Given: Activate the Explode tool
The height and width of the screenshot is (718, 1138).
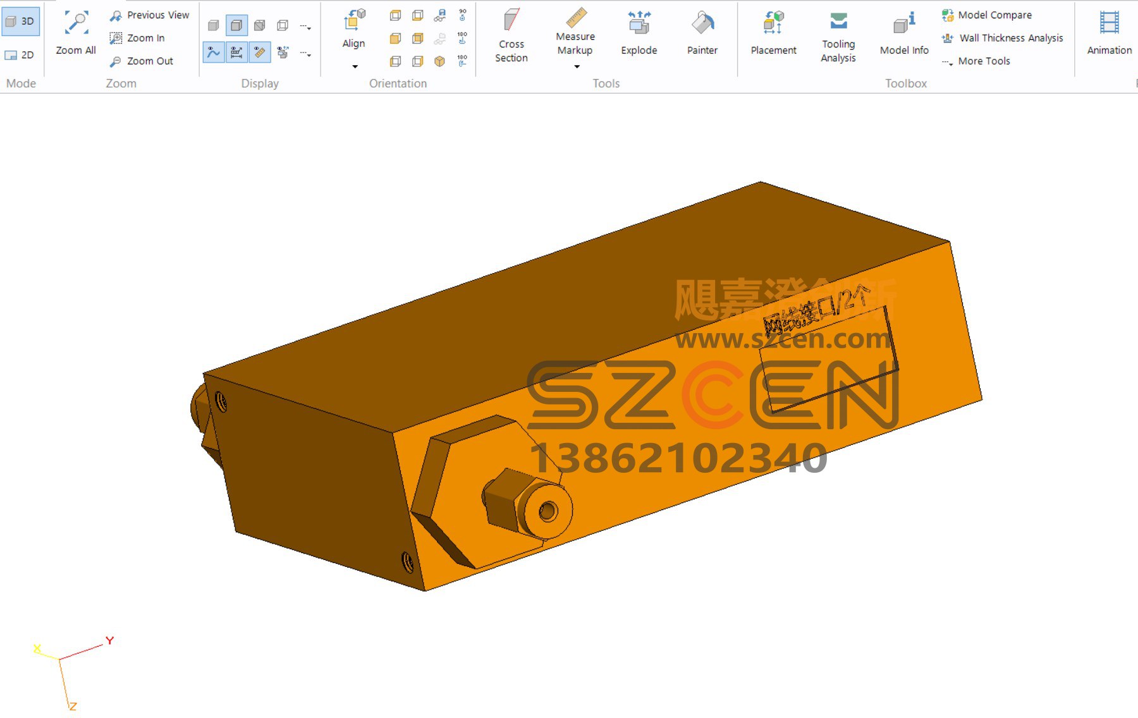Looking at the screenshot, I should tap(639, 33).
